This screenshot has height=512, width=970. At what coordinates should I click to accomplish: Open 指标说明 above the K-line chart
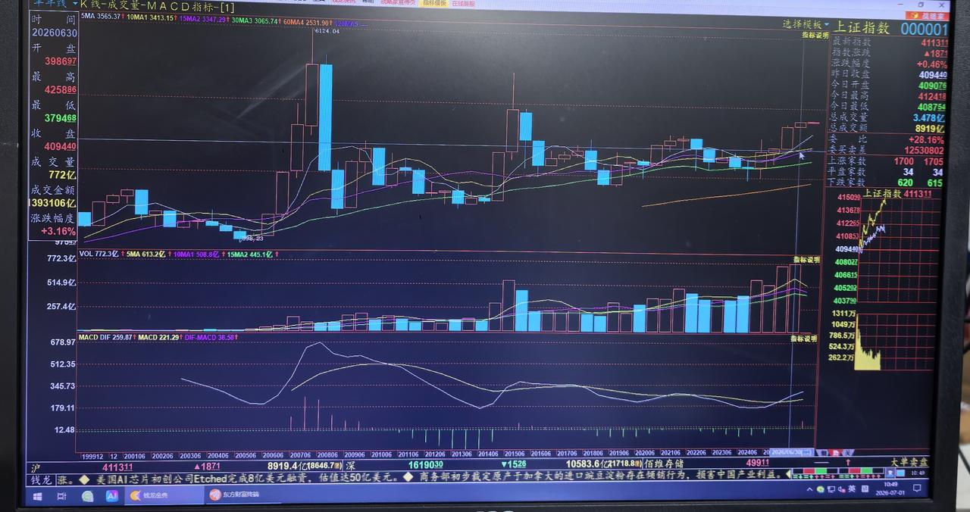815,35
